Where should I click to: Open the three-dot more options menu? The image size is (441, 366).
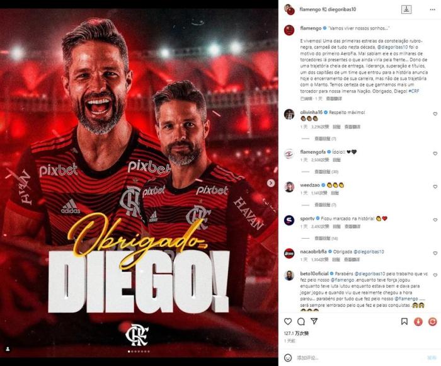coord(433,9)
